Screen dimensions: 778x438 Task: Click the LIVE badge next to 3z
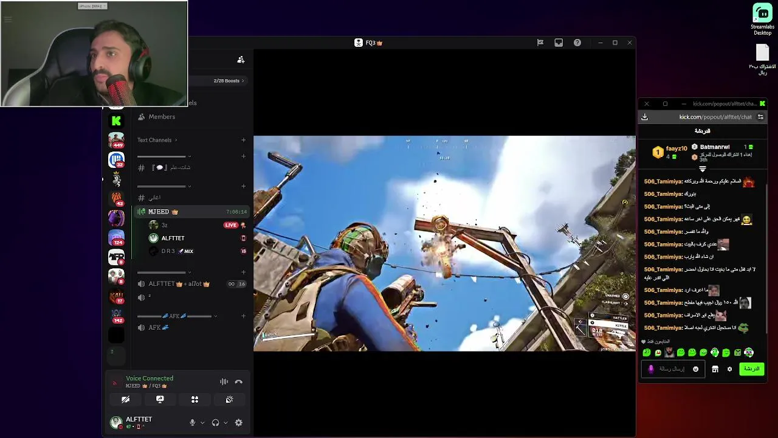pyautogui.click(x=230, y=225)
